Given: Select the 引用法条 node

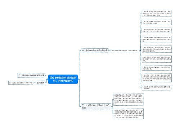Looking at the screenshot, I should click(x=40, y=83).
